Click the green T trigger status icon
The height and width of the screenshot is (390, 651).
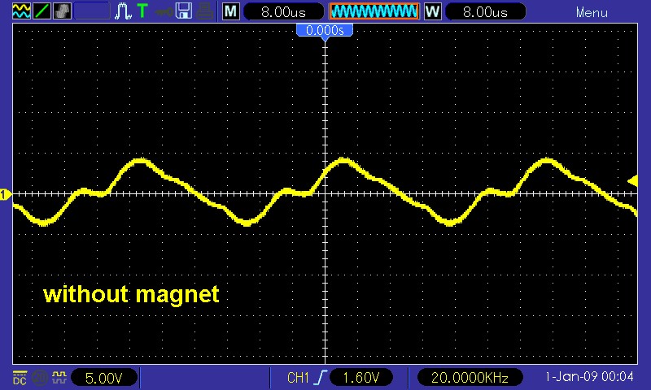click(142, 11)
